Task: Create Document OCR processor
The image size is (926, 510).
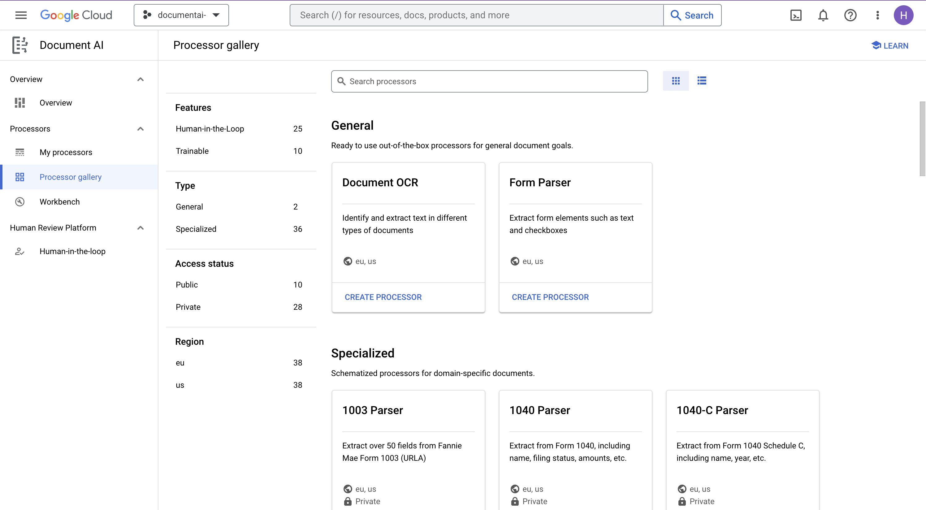Action: tap(383, 296)
